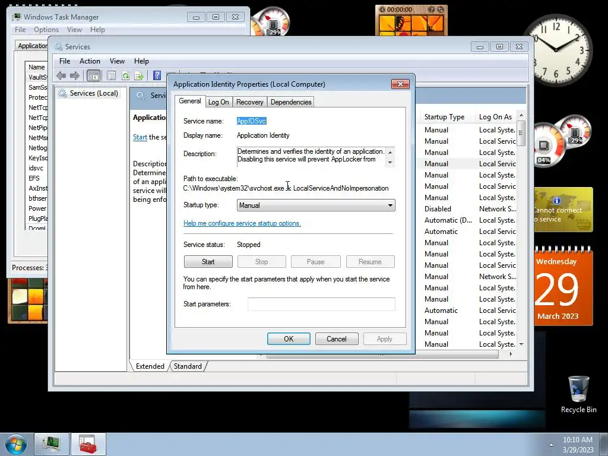Confirm the dialog with OK
This screenshot has height=456, width=608.
click(289, 339)
